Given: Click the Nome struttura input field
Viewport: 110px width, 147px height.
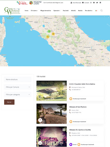Looking at the screenshot, I should [17, 80].
